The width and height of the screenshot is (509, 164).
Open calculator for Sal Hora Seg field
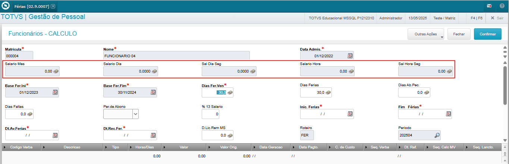pyautogui.click(x=449, y=71)
